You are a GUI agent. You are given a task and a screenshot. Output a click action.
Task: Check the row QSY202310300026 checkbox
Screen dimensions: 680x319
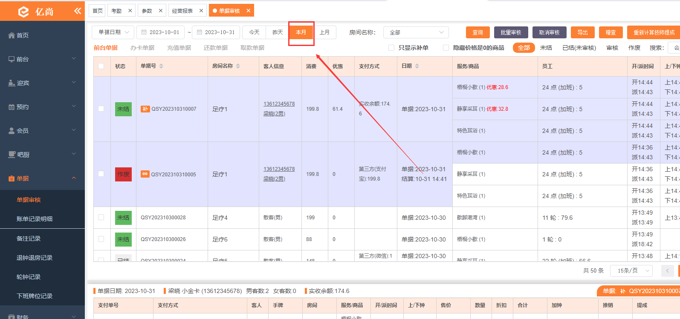tap(101, 239)
